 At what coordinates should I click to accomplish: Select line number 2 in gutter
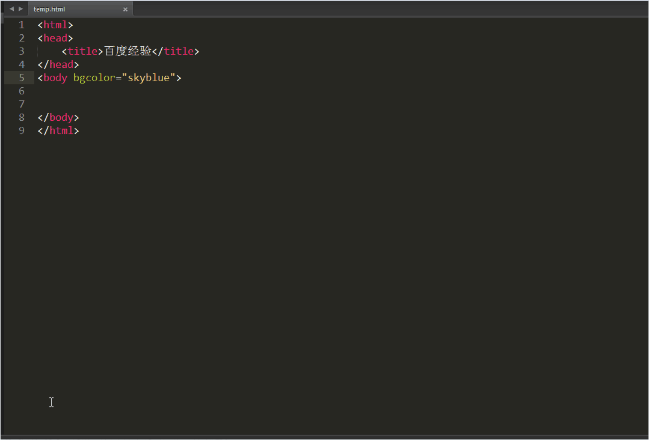[x=22, y=38]
